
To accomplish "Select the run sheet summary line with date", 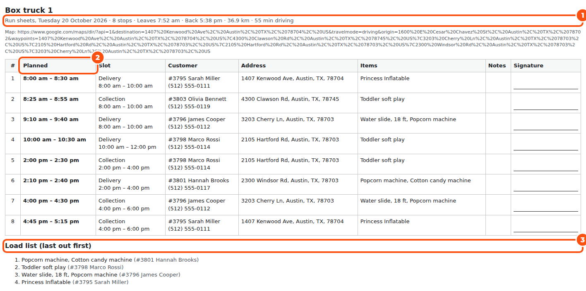I will point(149,20).
